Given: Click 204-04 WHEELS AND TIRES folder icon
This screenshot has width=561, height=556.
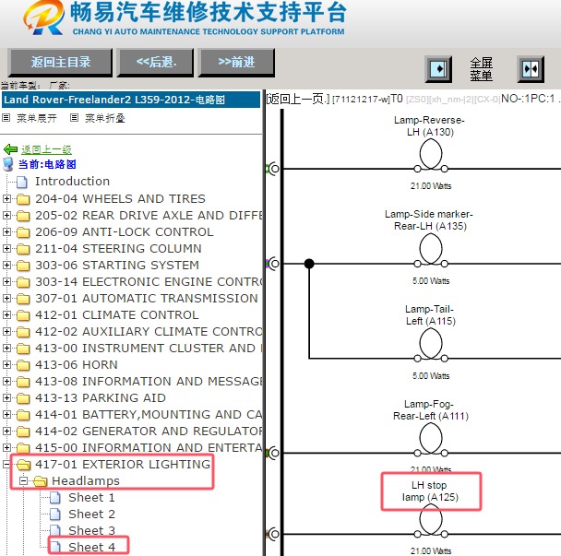Looking at the screenshot, I should pos(23,199).
